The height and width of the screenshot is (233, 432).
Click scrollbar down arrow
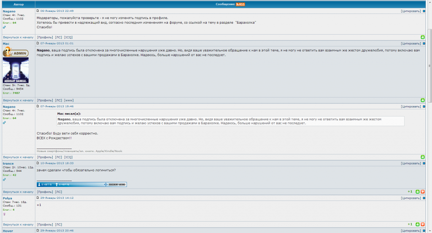(x=430, y=231)
